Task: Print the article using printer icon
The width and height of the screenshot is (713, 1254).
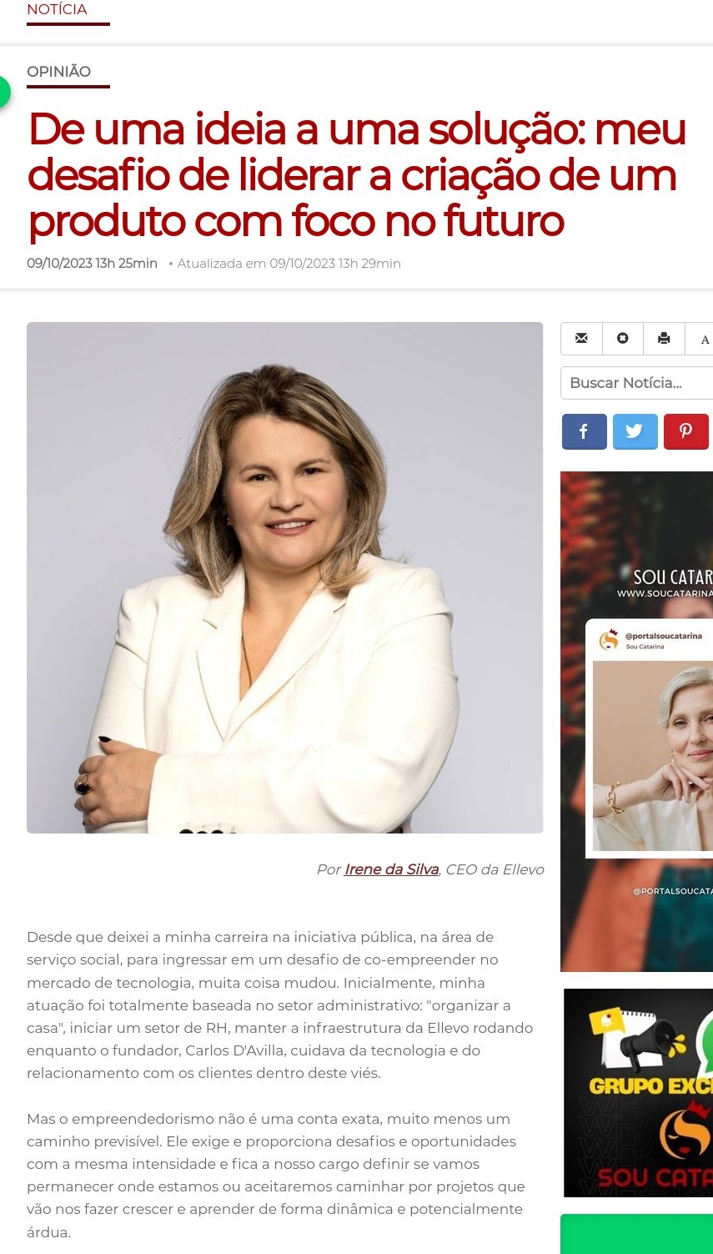Action: (664, 339)
